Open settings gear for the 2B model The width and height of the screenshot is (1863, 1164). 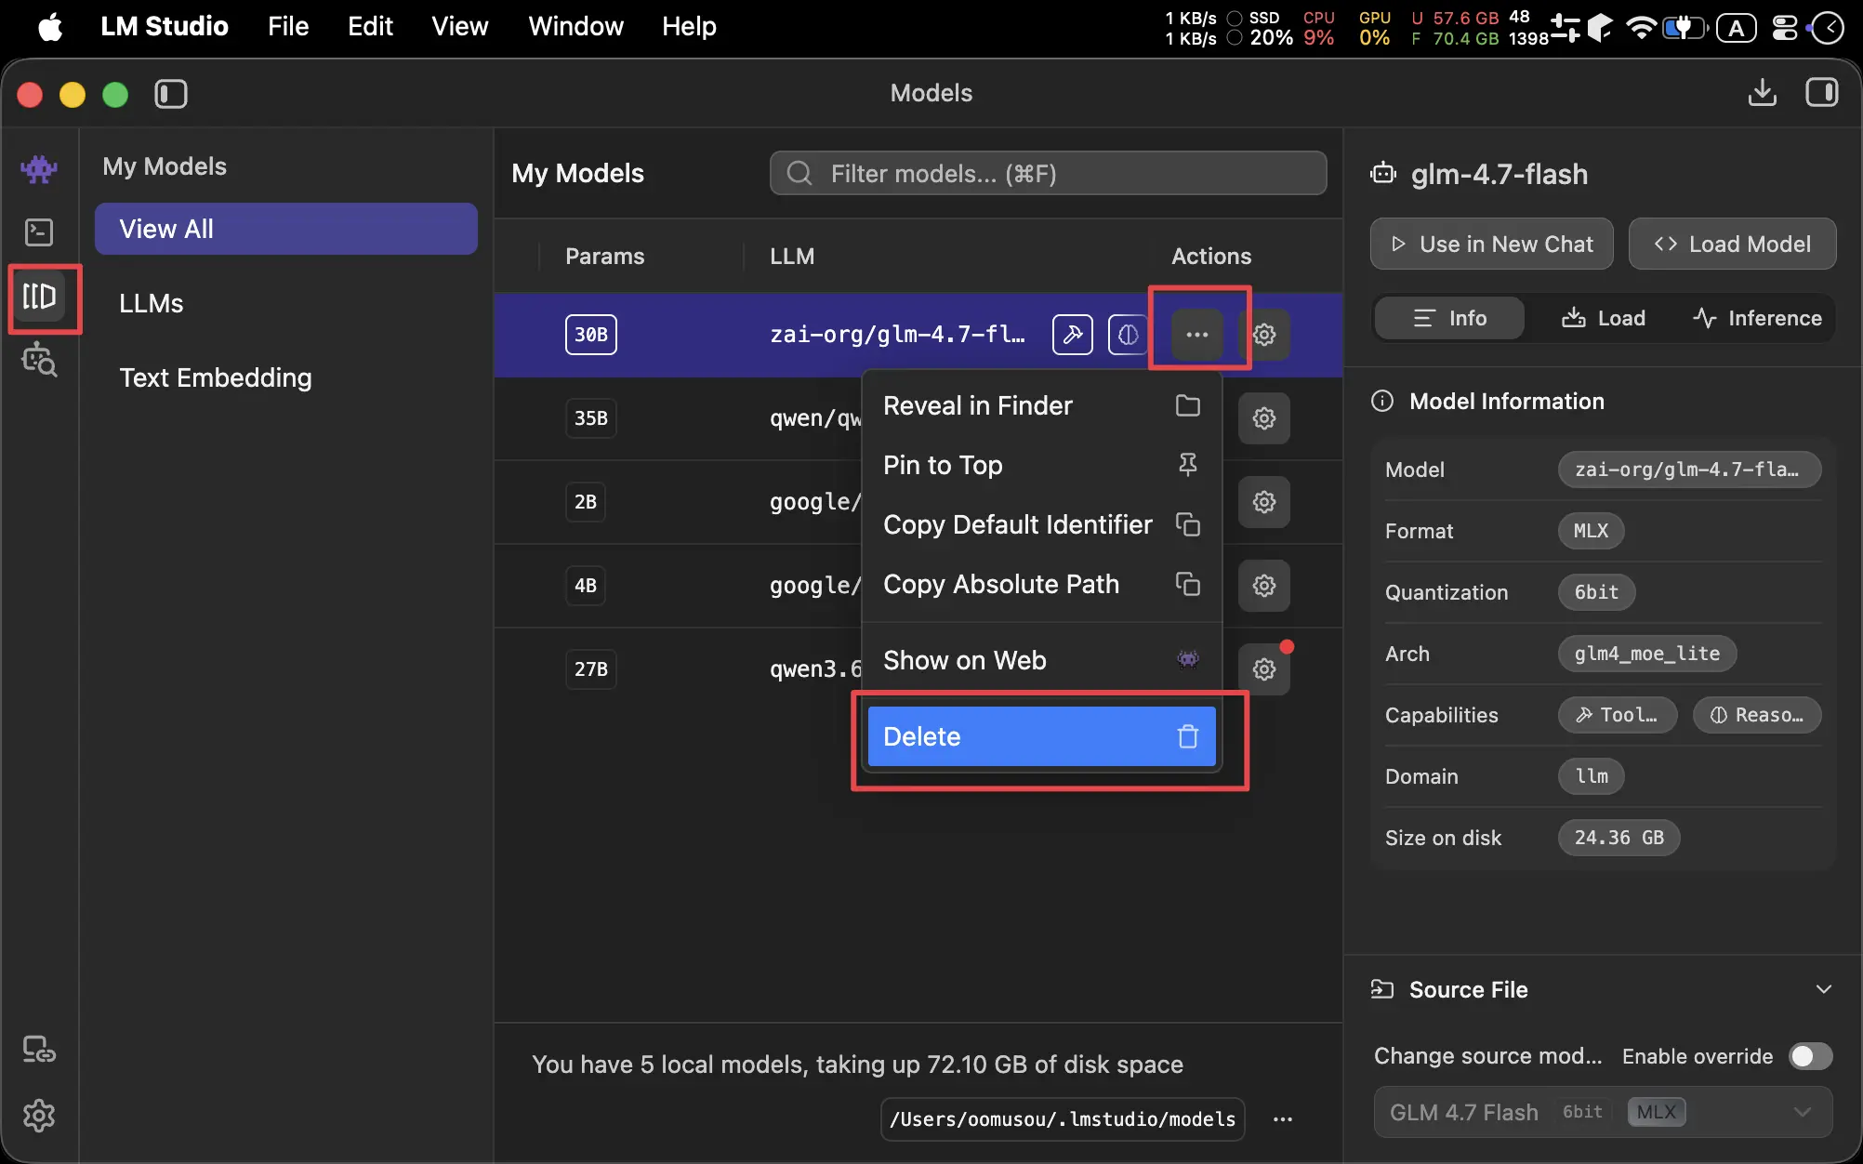pos(1264,502)
